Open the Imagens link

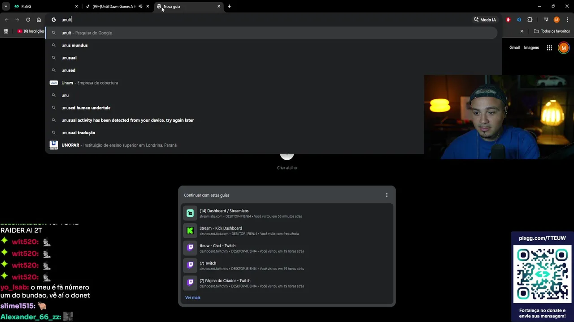tap(531, 48)
